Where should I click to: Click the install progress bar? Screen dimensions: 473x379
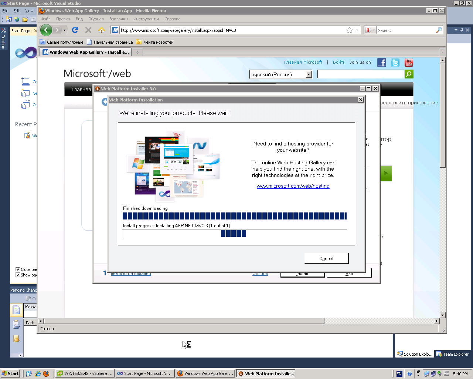pyautogui.click(x=234, y=233)
